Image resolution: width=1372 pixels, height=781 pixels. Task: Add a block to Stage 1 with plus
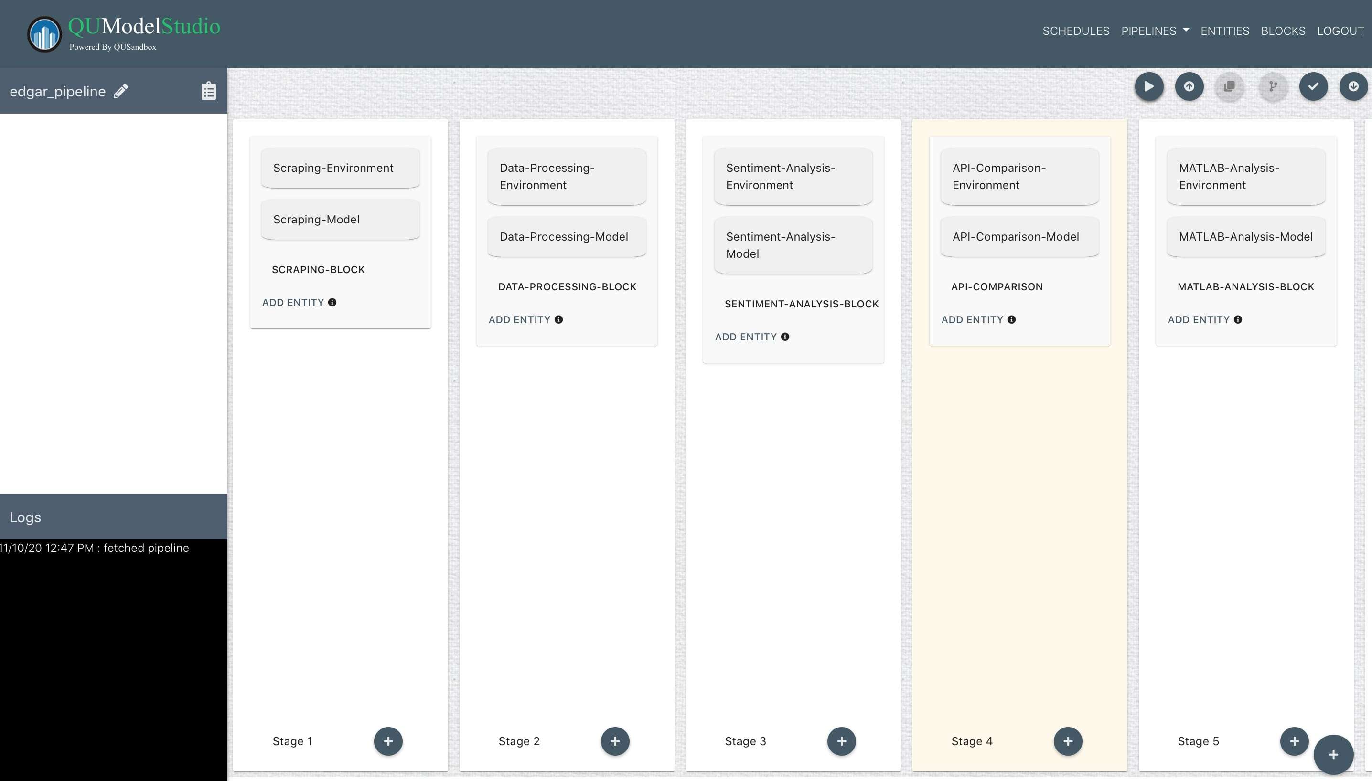click(388, 741)
